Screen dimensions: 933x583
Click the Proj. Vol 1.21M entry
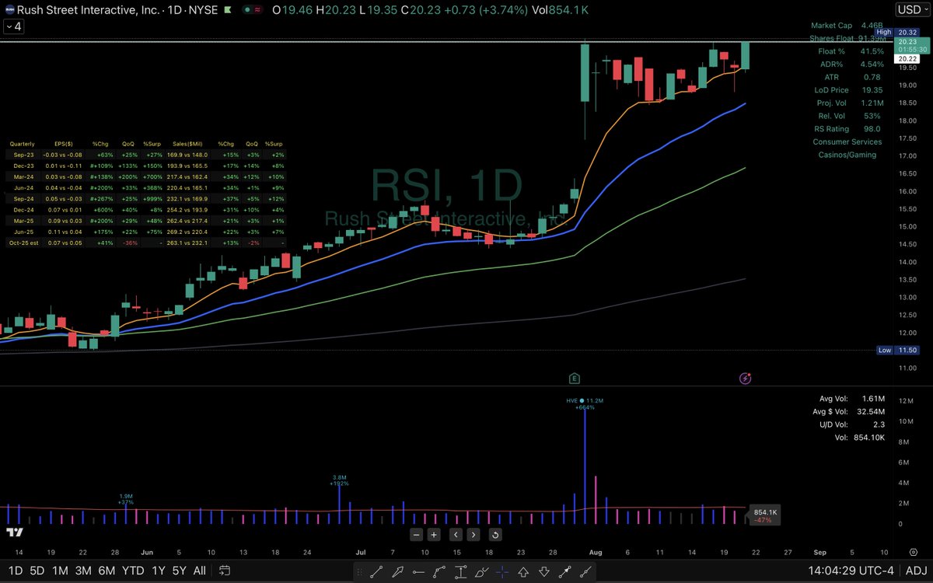(850, 103)
